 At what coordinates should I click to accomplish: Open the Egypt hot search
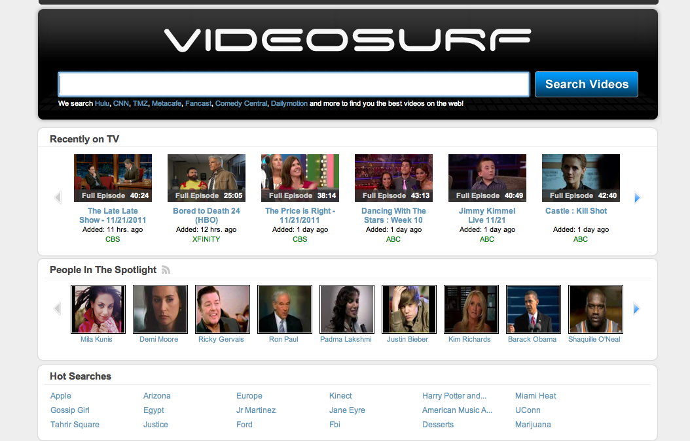pyautogui.click(x=154, y=410)
